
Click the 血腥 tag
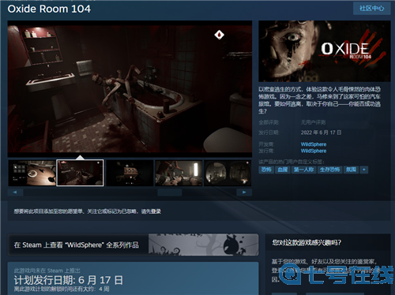(x=283, y=170)
